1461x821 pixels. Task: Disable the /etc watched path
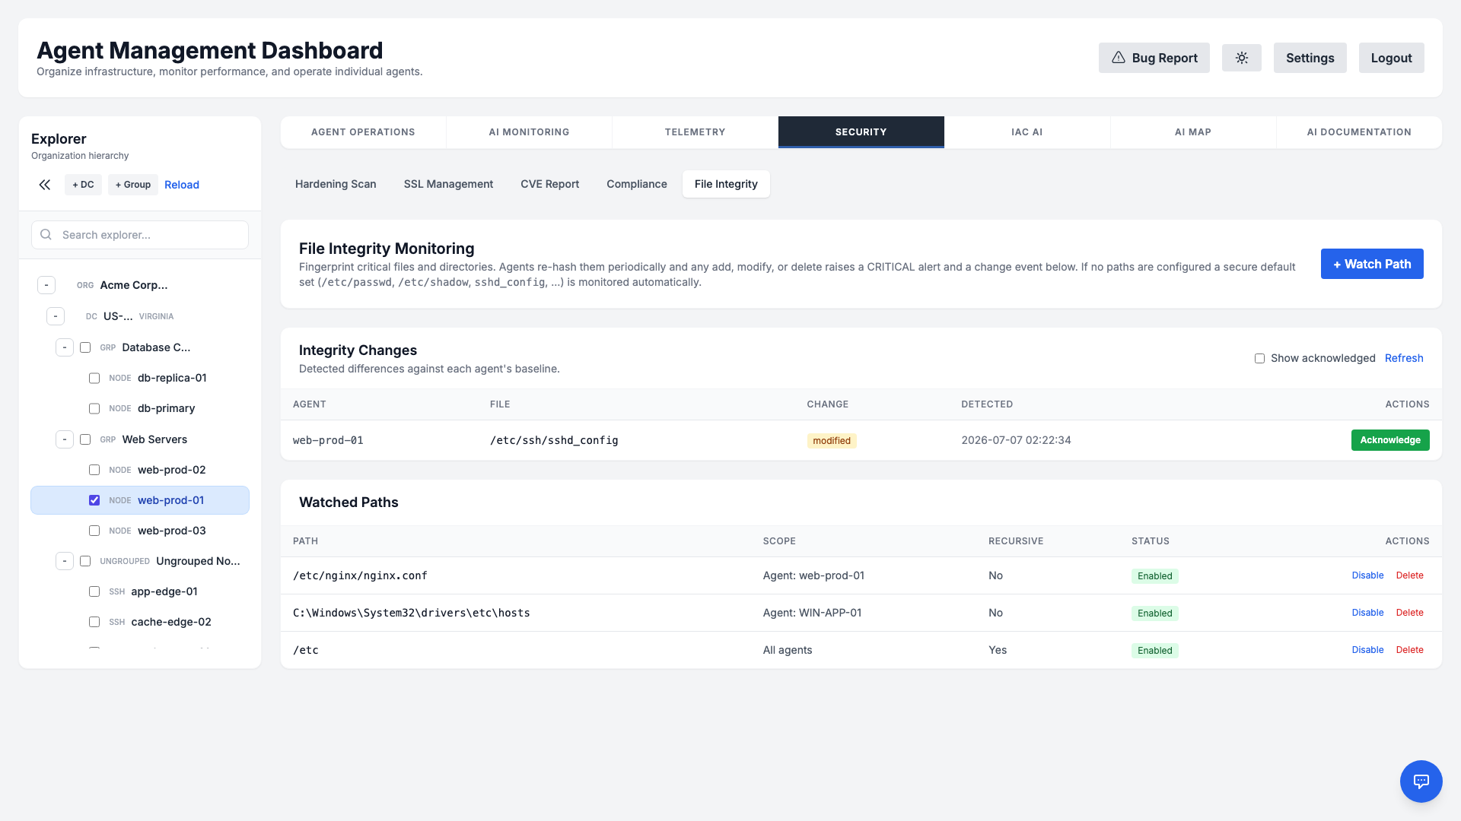click(x=1367, y=650)
